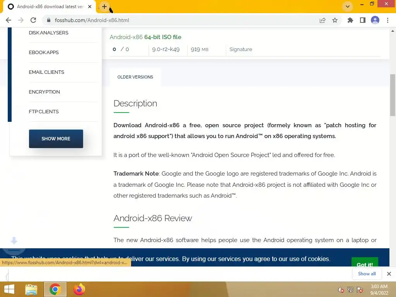Screen dimensions: 396x297
Task: Open the Chrome extensions puzzle icon
Action: [x=350, y=20]
